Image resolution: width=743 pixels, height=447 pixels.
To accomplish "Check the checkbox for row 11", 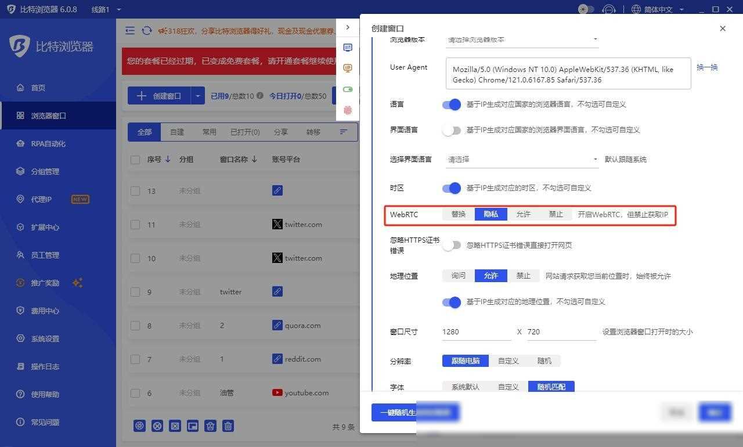I will (135, 224).
